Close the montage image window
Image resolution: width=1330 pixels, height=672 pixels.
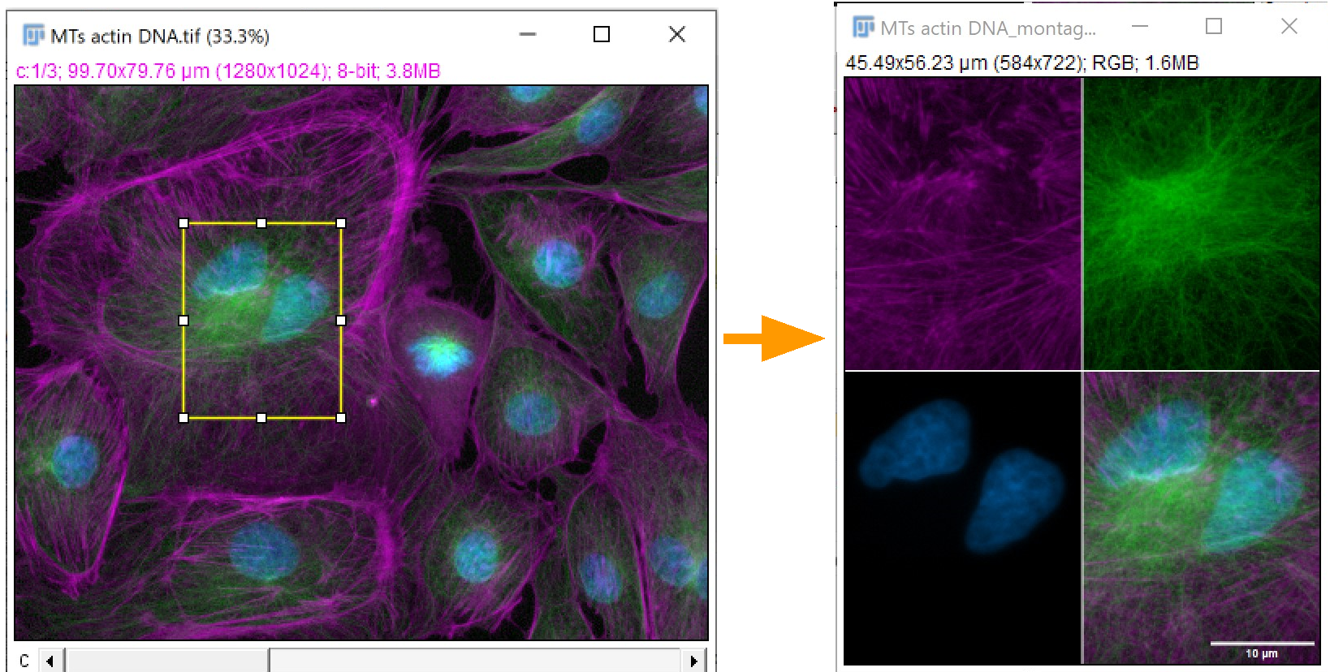[x=1289, y=27]
